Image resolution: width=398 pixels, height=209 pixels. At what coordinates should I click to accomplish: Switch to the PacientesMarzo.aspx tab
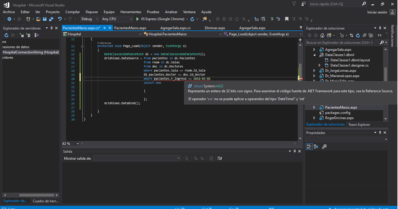130,28
